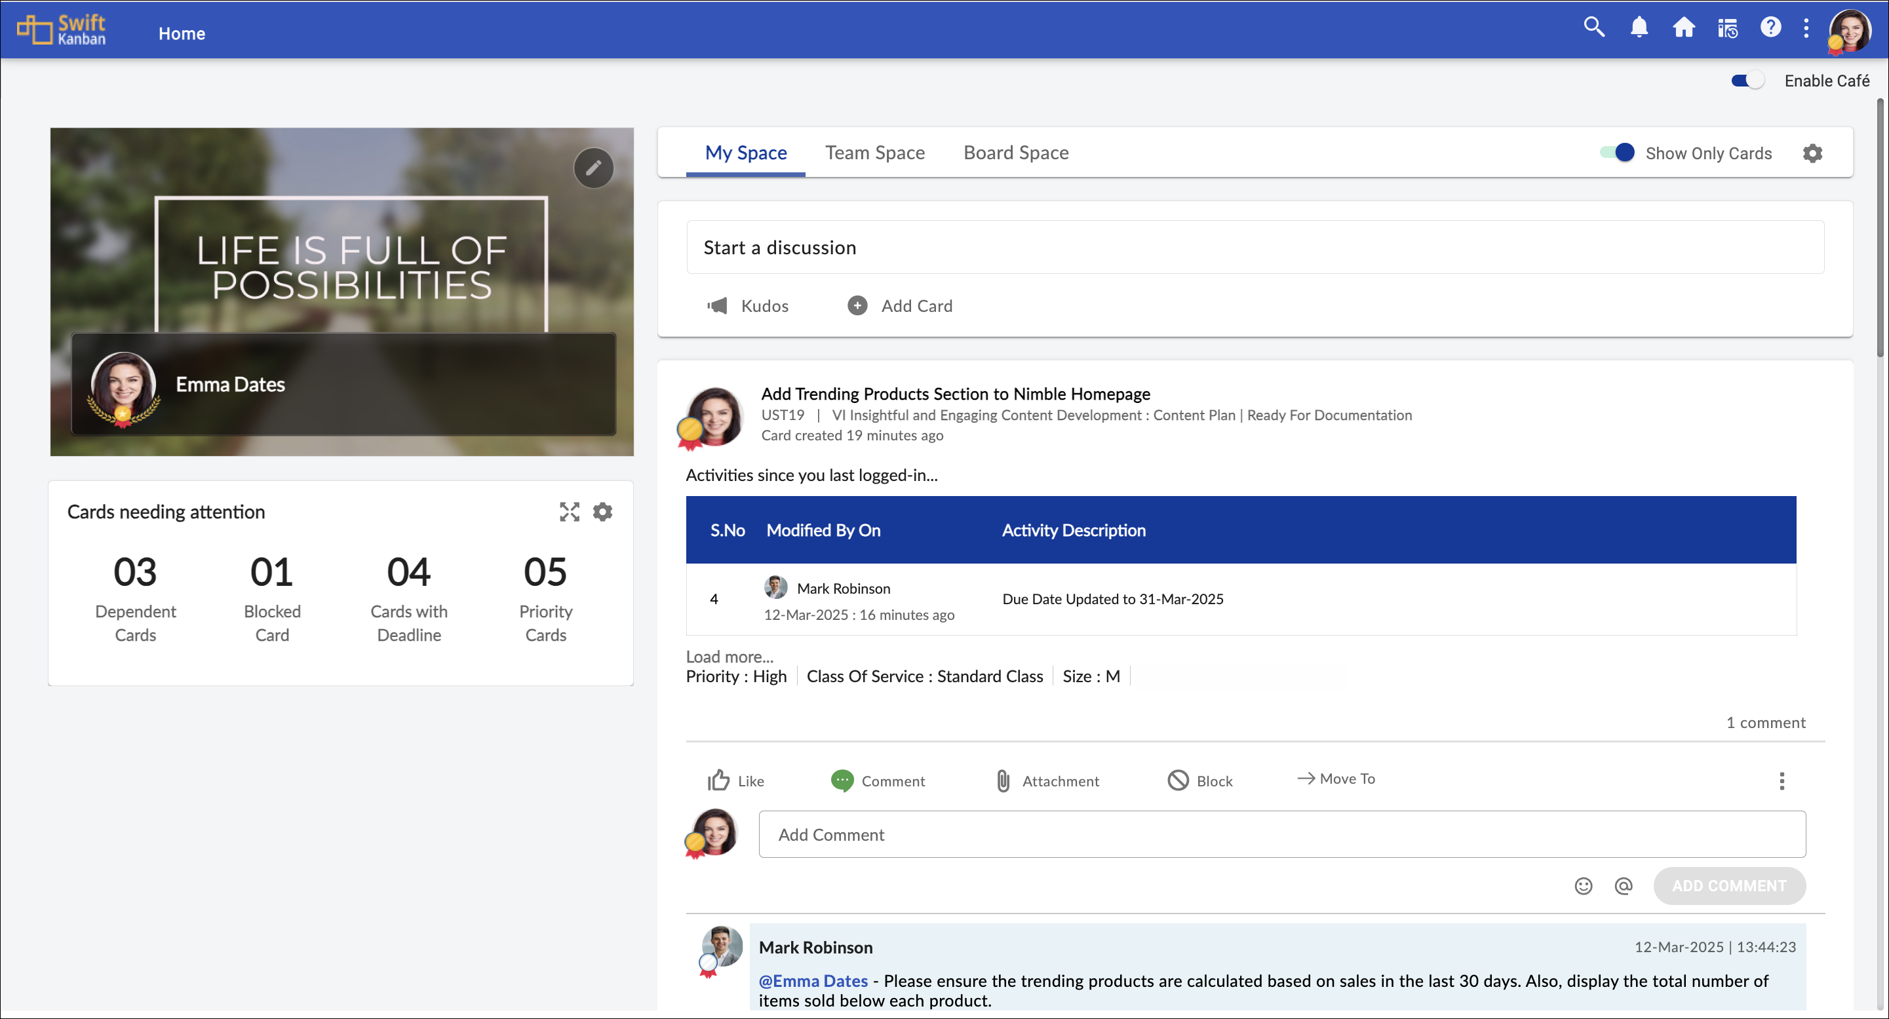Screen dimensions: 1889x1019
Task: Toggle the Enable Café switch
Action: click(1748, 81)
